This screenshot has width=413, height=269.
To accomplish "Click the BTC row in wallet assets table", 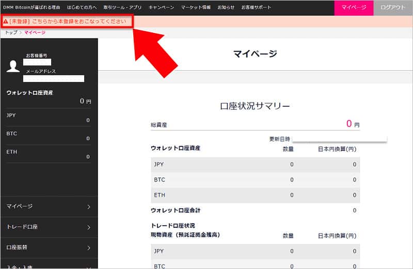I will coord(255,180).
